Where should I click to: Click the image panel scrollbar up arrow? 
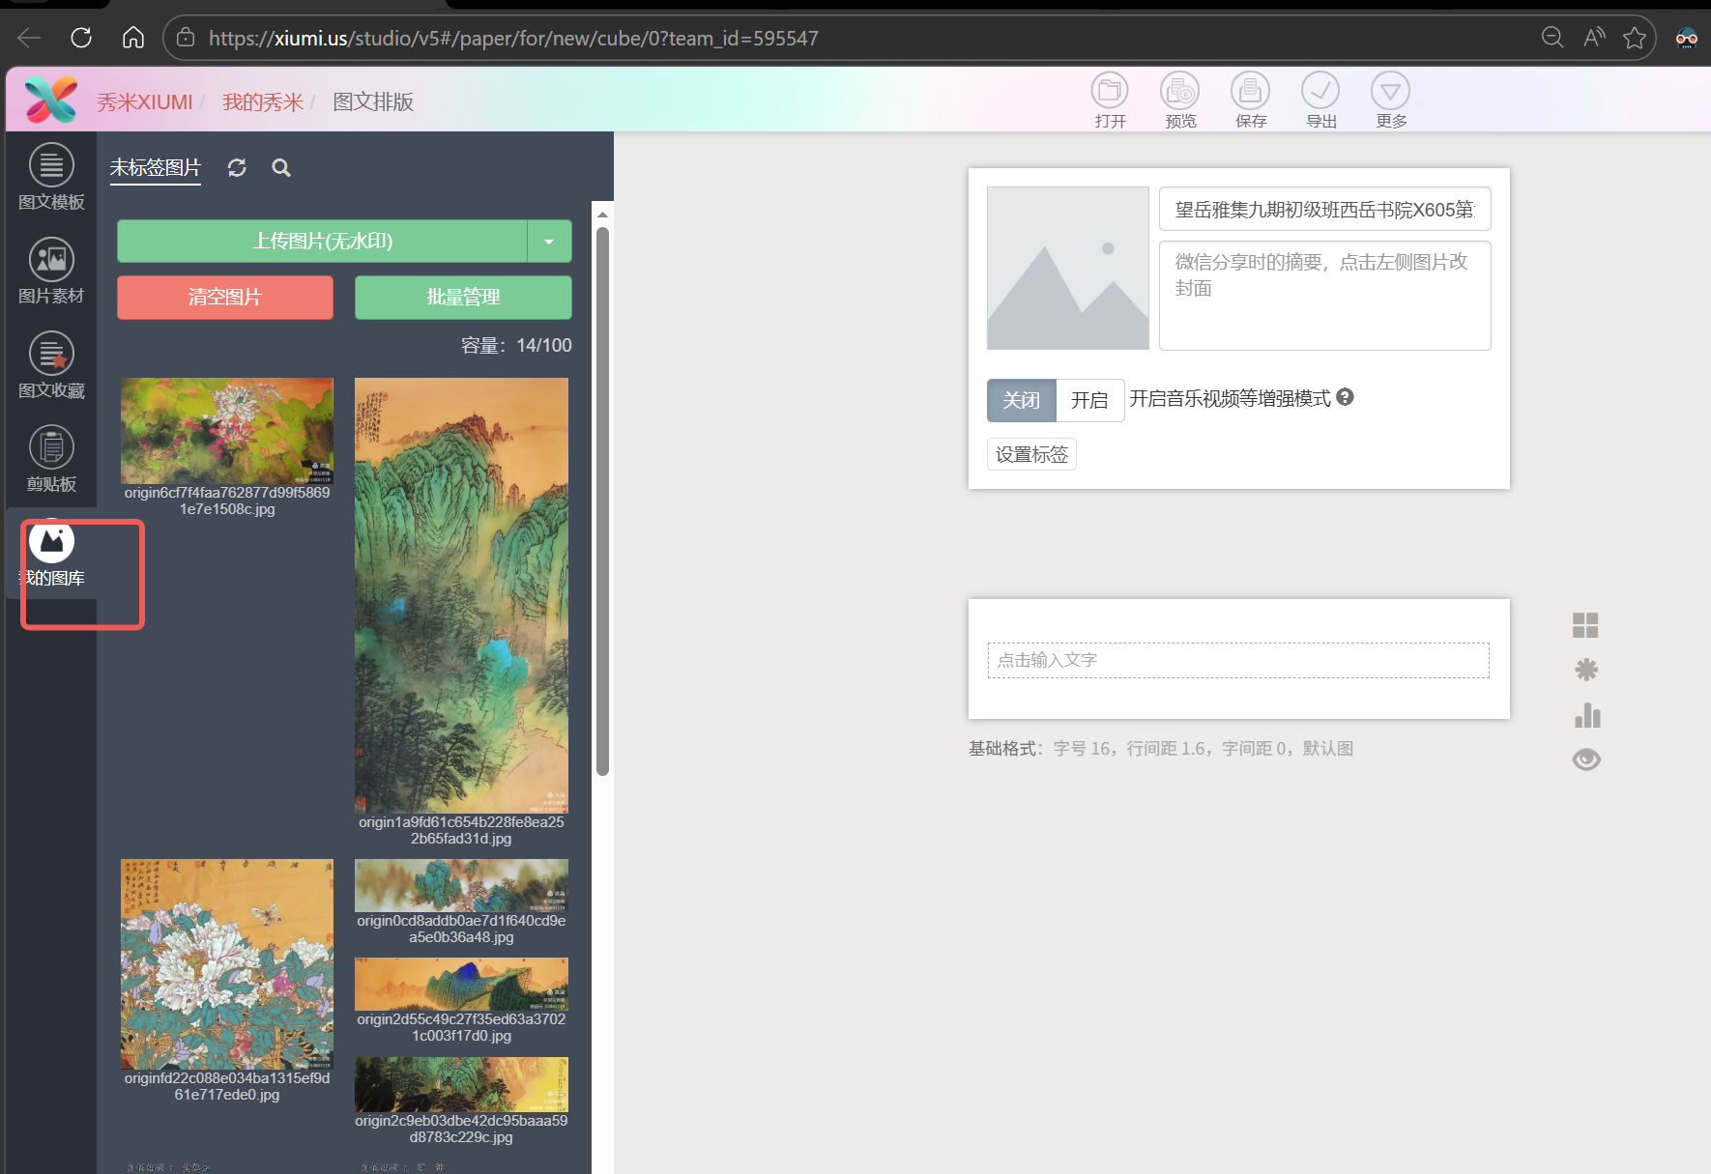point(602,215)
